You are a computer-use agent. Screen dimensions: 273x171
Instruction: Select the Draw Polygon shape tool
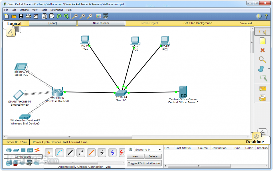pos(261,69)
